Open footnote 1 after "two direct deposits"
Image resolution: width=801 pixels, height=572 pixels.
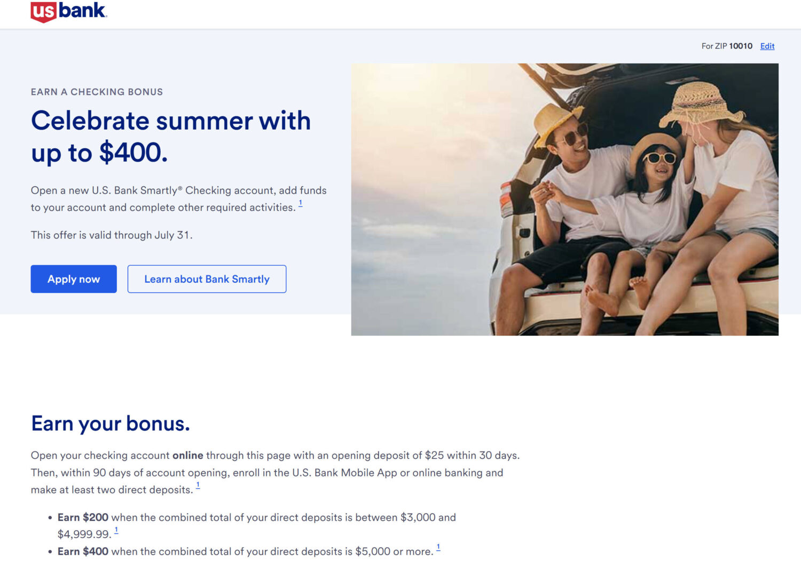tap(198, 486)
